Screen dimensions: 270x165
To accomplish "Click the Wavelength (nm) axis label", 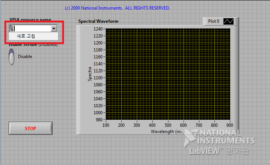I will [x=167, y=131].
